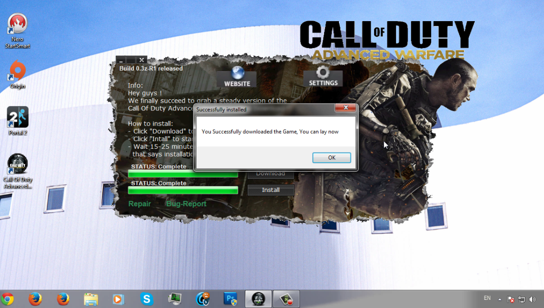544x308 pixels.
Task: Open the WEBSITE globe icon
Action: click(236, 77)
